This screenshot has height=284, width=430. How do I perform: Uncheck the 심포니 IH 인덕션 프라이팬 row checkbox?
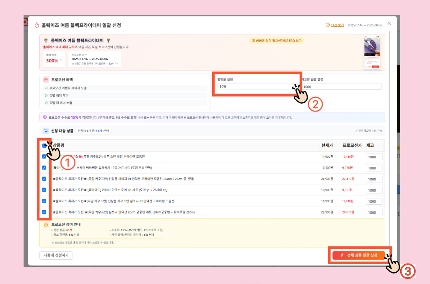pos(44,201)
